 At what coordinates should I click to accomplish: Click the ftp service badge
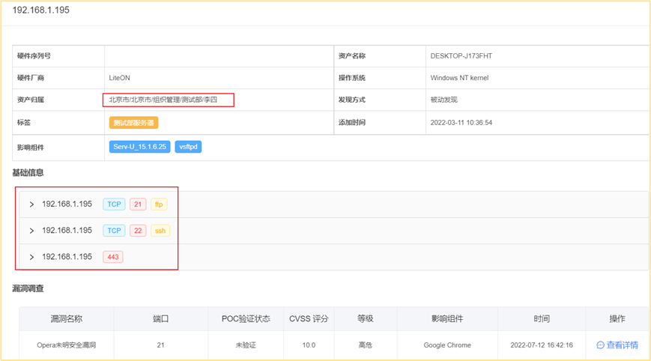[x=159, y=204]
